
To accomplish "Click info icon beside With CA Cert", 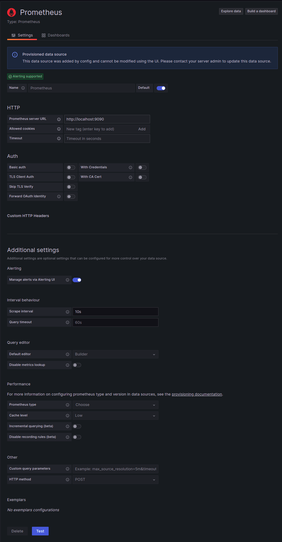I will pyautogui.click(x=130, y=177).
